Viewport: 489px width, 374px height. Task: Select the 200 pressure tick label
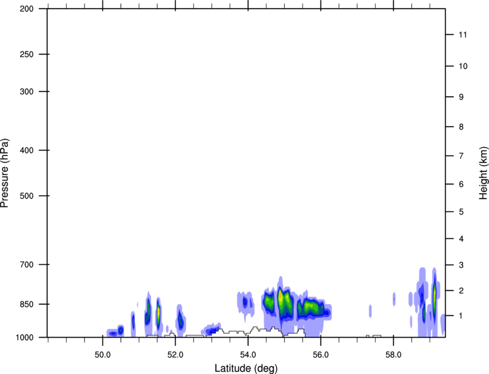(x=26, y=9)
